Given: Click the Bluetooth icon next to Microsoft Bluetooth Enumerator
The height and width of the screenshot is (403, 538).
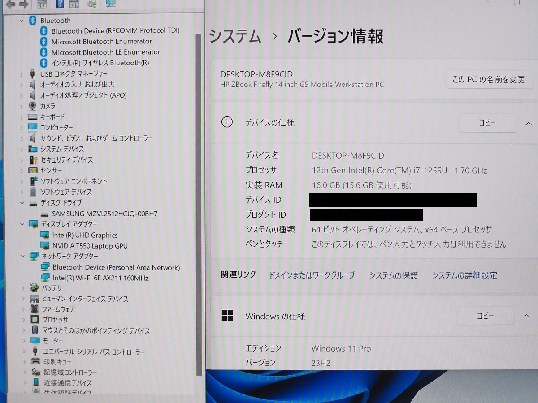Looking at the screenshot, I should click(43, 41).
